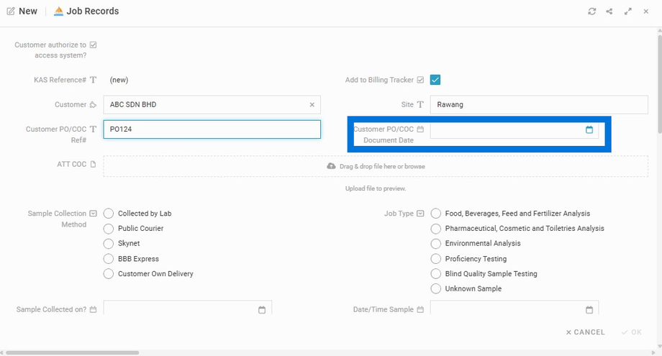The image size is (662, 356).
Task: Click the 'Drag & drop file here or browse' area
Action: tap(376, 166)
